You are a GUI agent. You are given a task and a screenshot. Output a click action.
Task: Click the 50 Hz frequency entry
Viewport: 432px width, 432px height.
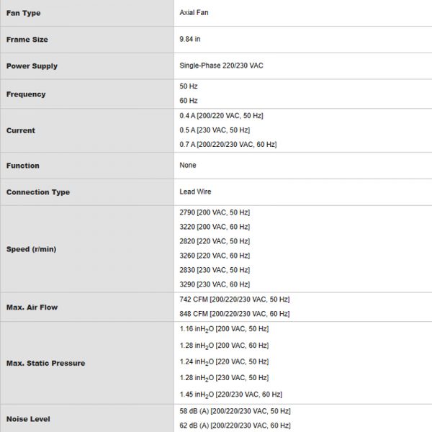pyautogui.click(x=189, y=86)
